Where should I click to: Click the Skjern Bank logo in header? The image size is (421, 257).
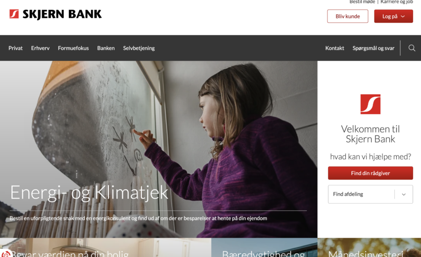55,14
